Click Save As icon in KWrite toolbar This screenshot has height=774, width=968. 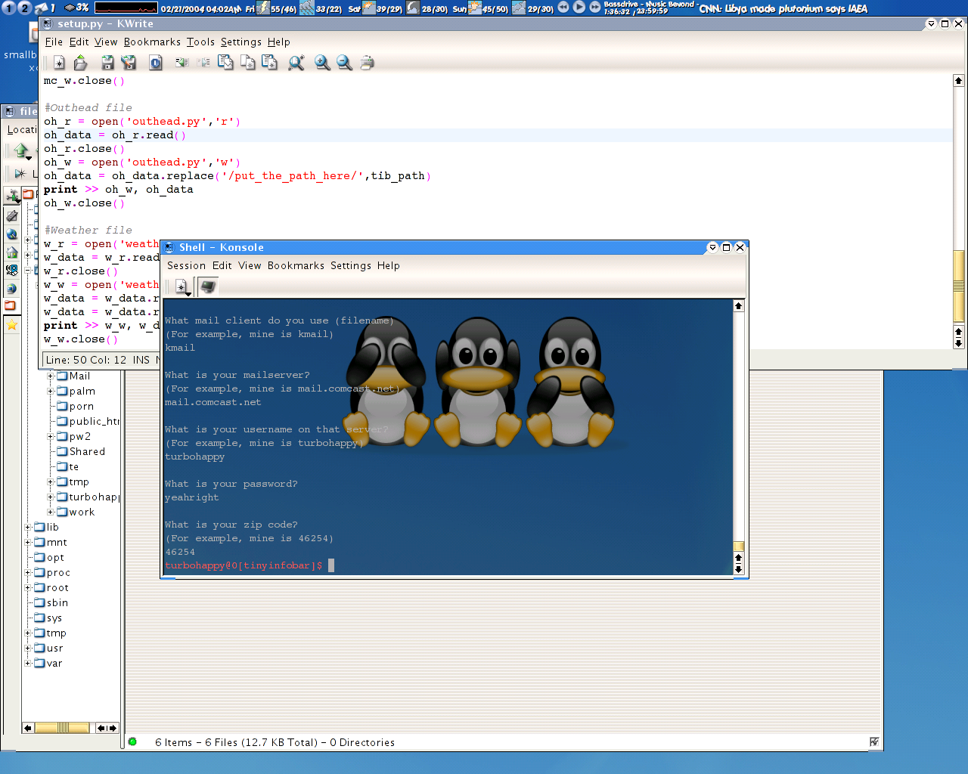[129, 63]
